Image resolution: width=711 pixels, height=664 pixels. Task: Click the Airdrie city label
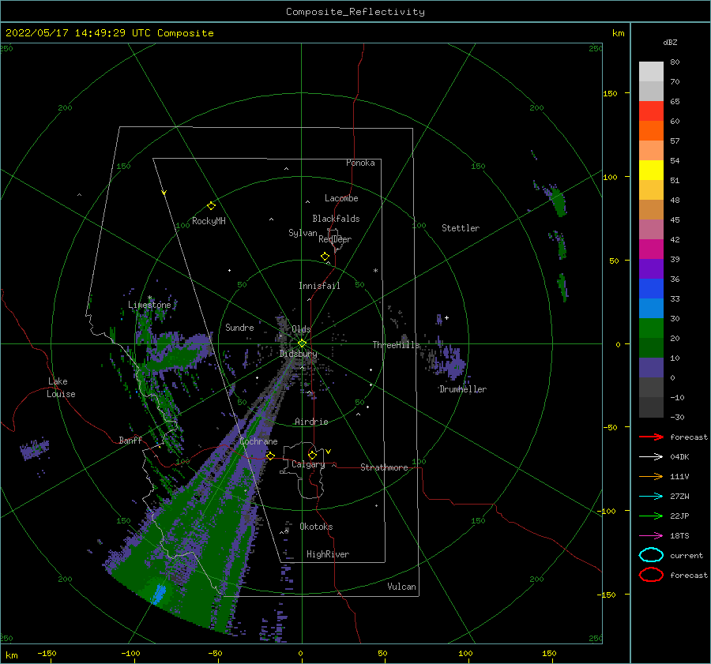(311, 422)
